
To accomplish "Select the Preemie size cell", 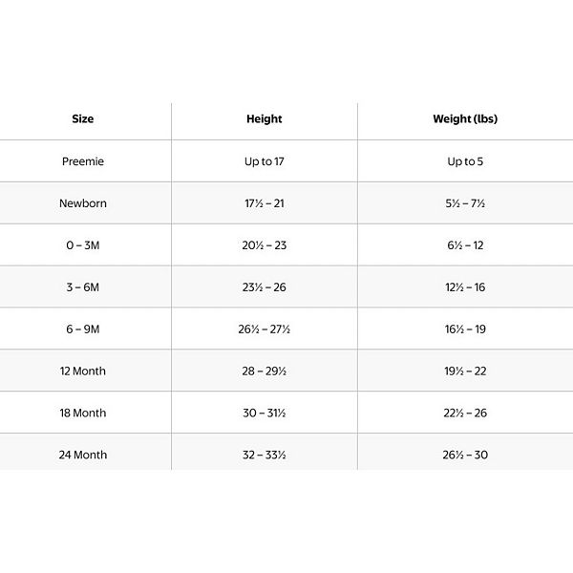I will point(83,161).
